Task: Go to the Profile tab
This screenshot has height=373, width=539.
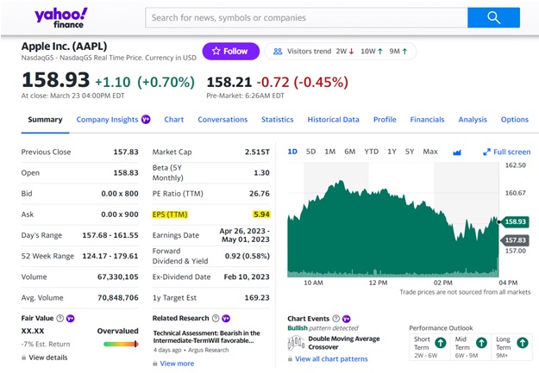Action: (x=385, y=120)
